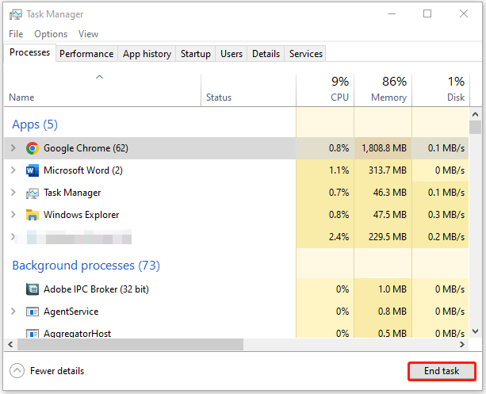Image resolution: width=486 pixels, height=394 pixels.
Task: Expand the Microsoft Word process group
Action: tap(13, 170)
